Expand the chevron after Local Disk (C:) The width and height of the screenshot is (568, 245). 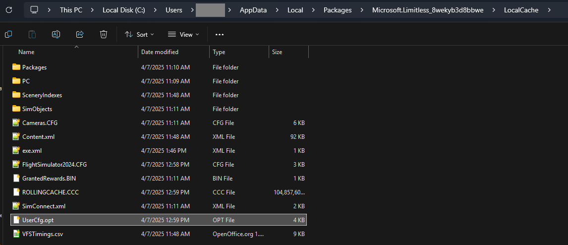click(x=156, y=10)
